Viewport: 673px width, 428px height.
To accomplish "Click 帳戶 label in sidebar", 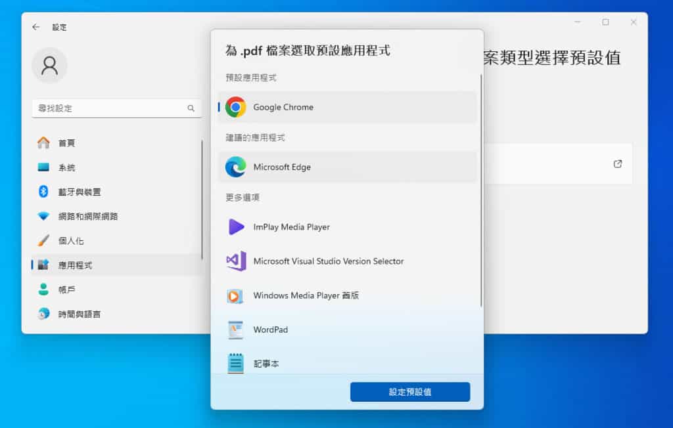I will [66, 289].
